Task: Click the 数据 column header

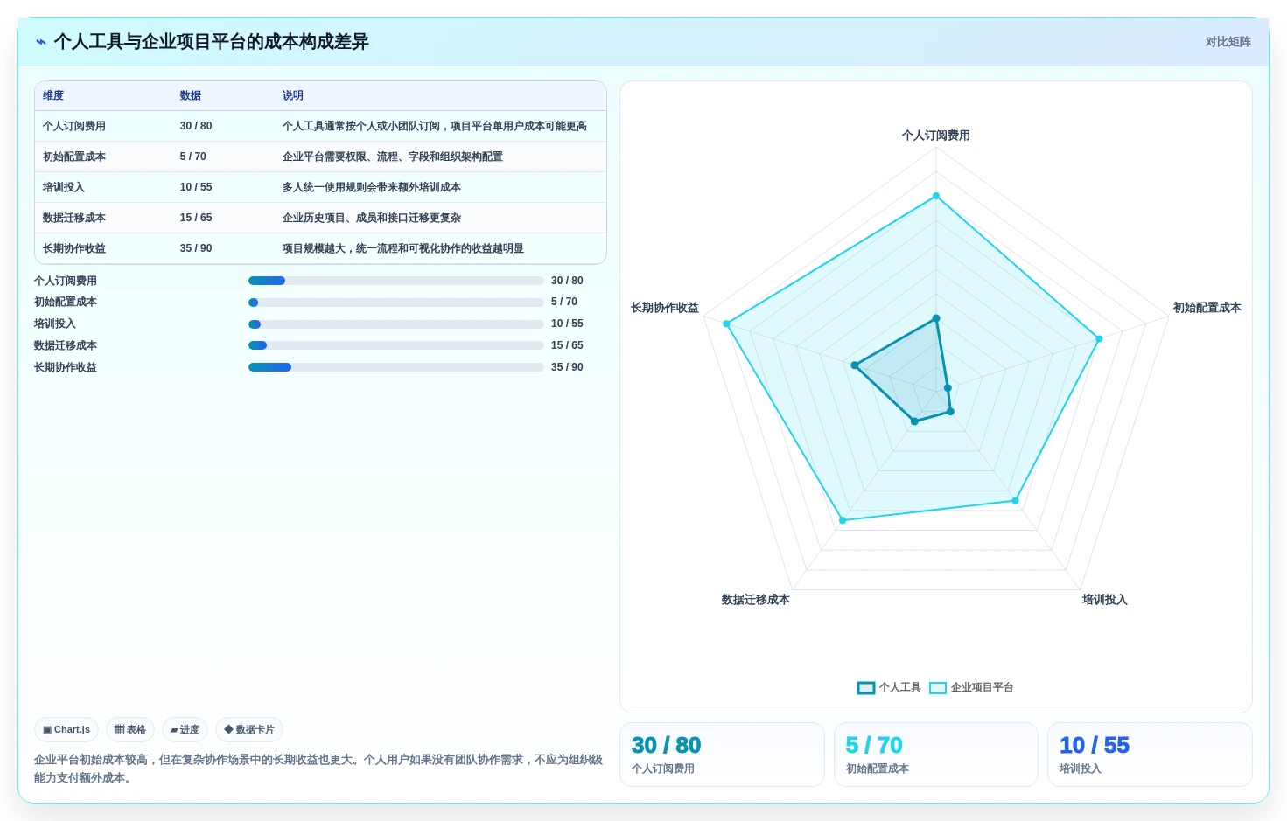Action: click(x=191, y=95)
